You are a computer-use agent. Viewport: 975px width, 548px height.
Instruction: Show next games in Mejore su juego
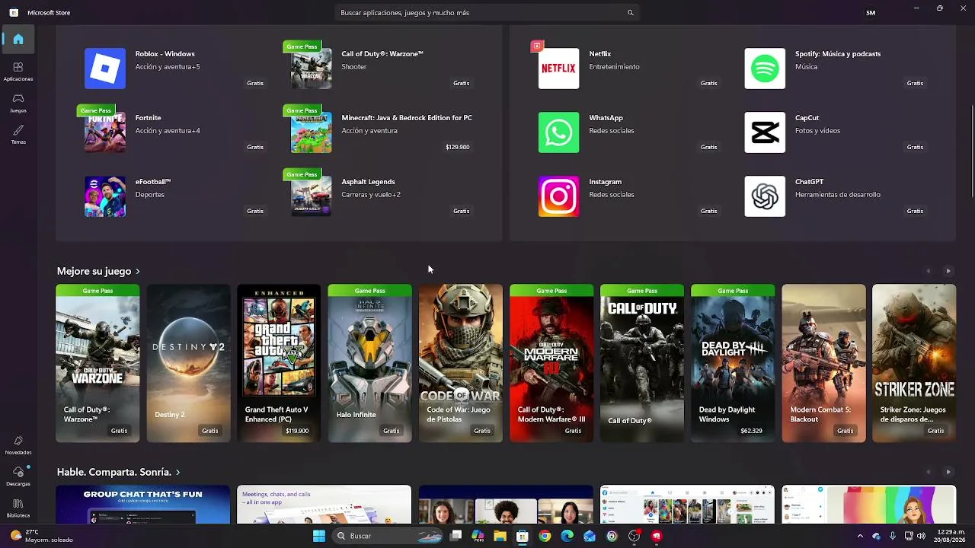click(948, 271)
